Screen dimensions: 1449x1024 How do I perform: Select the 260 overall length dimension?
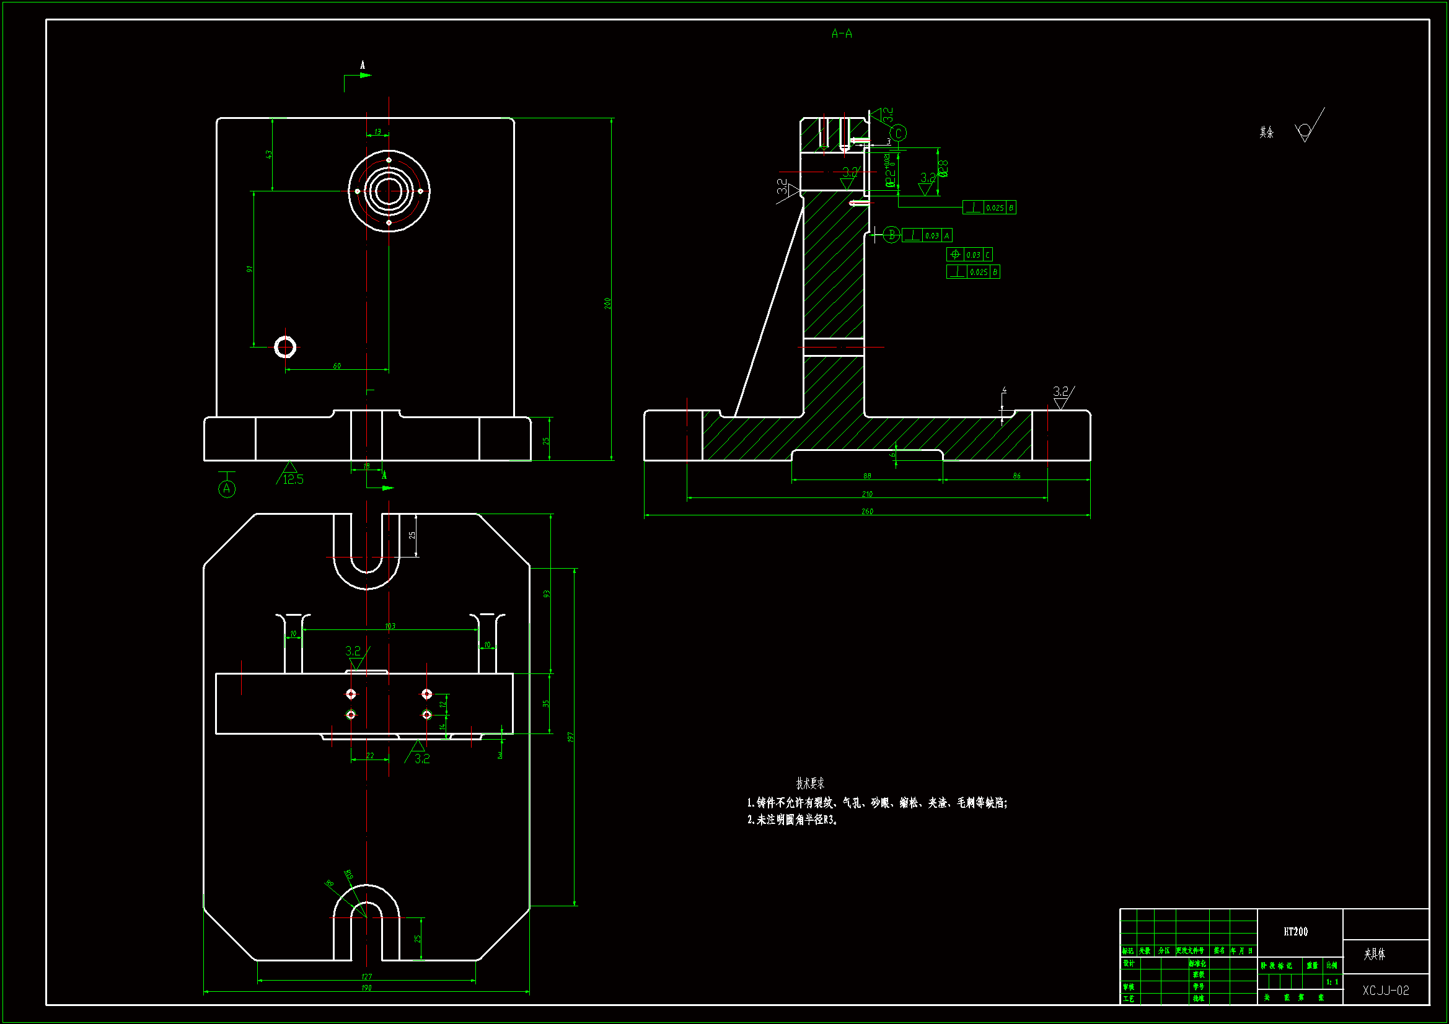point(867,512)
